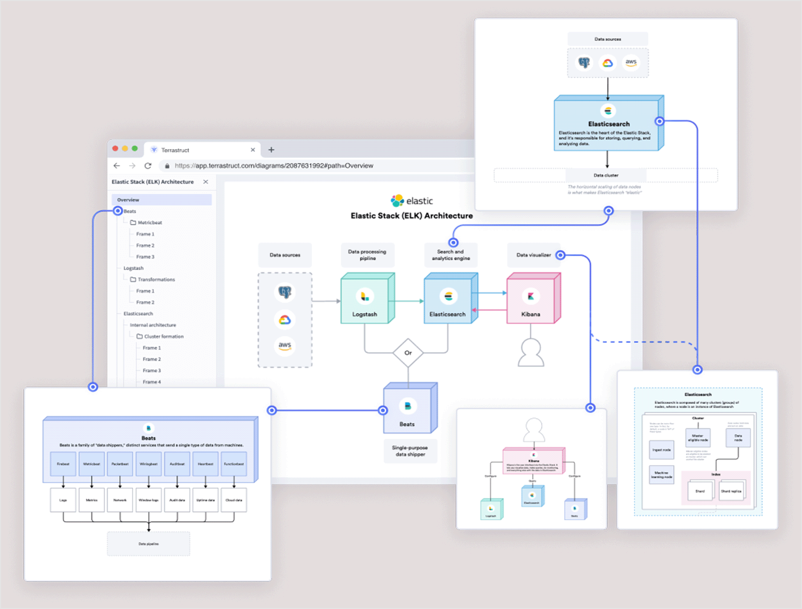This screenshot has width=802, height=609.
Task: Select Internal architecture in sidebar tree
Action: tap(153, 325)
